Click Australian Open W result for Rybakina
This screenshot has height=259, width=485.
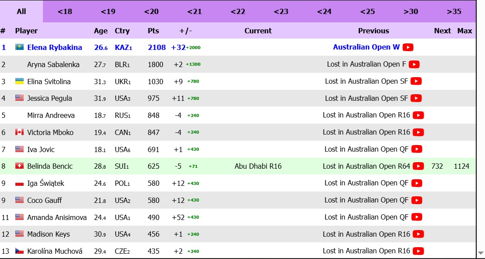366,47
